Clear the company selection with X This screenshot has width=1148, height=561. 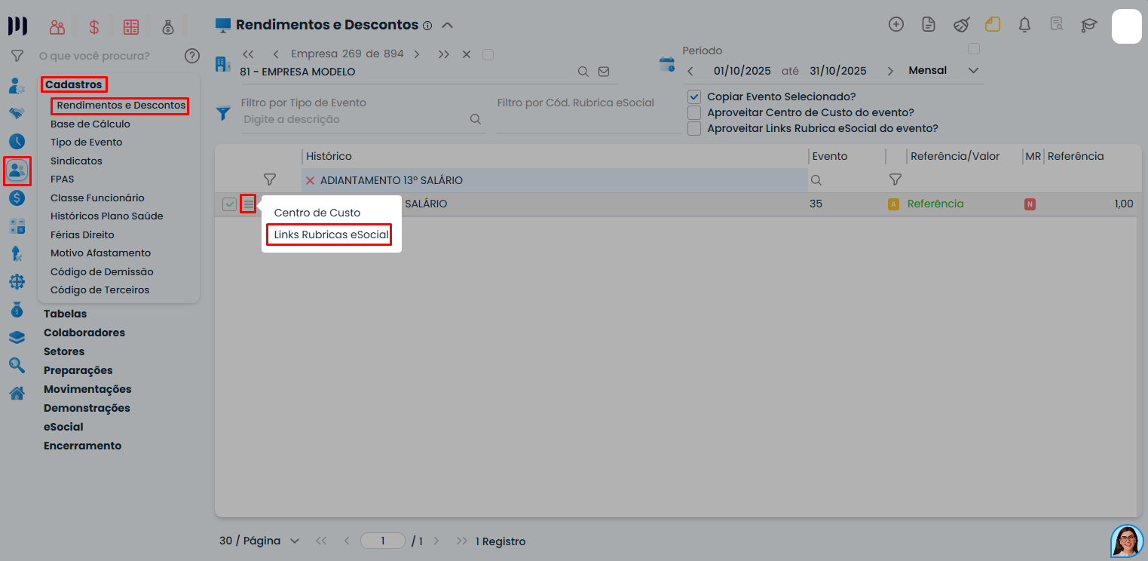466,54
